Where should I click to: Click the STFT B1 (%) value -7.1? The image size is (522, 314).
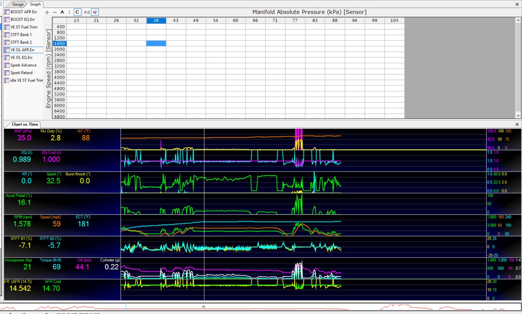25,245
